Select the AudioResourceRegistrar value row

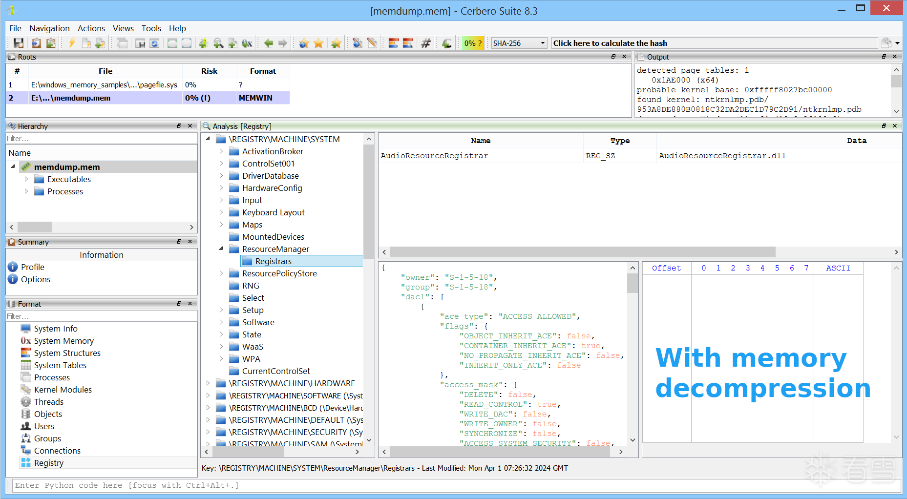[640, 156]
